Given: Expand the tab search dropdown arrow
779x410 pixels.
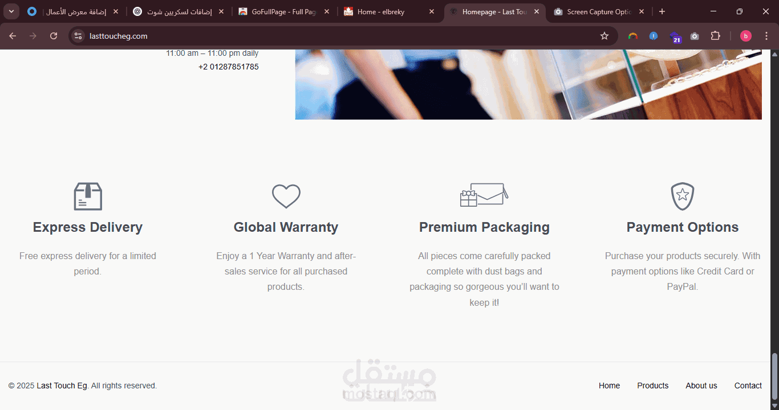Looking at the screenshot, I should (11, 11).
